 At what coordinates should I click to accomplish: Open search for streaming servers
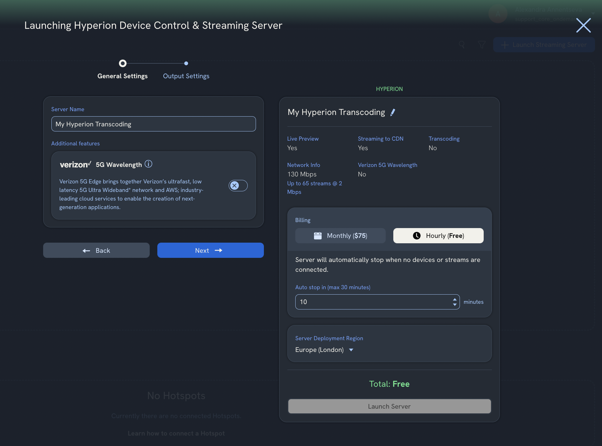click(462, 45)
